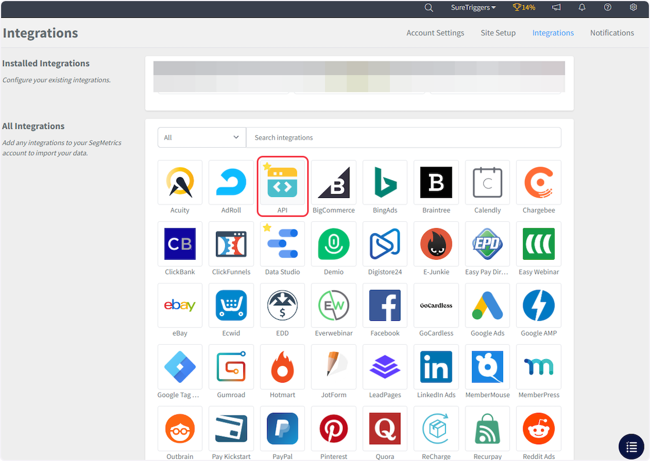Open the EDD integration icon

(282, 306)
